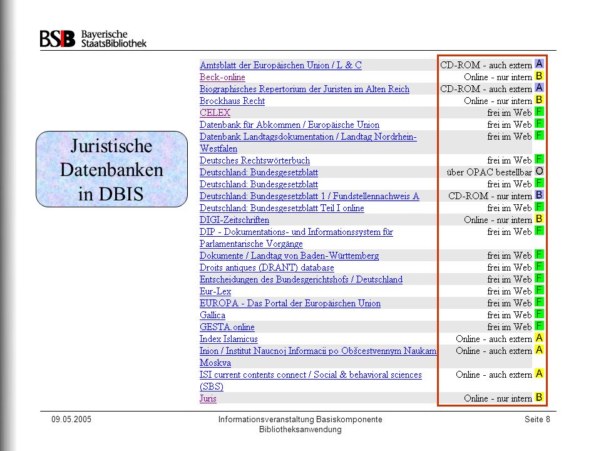Image resolution: width=601 pixels, height=451 pixels.
Task: Click the yellow B badge for Brockhaus Recht
Action: tap(539, 100)
